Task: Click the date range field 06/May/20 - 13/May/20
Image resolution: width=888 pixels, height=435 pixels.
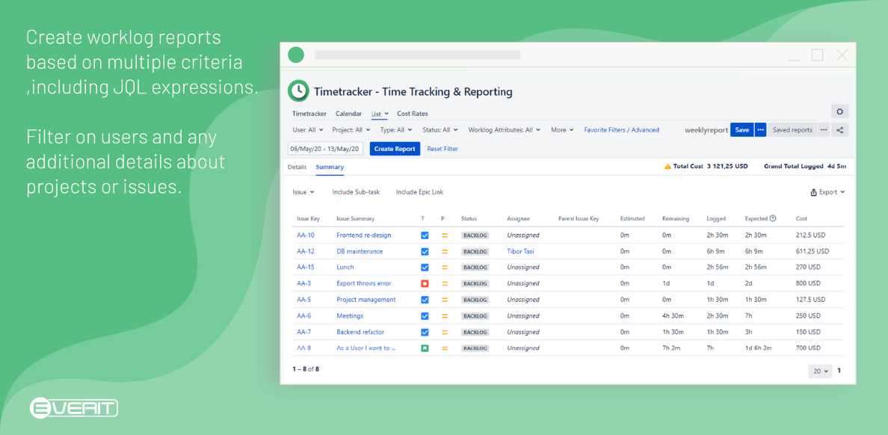Action: click(325, 149)
